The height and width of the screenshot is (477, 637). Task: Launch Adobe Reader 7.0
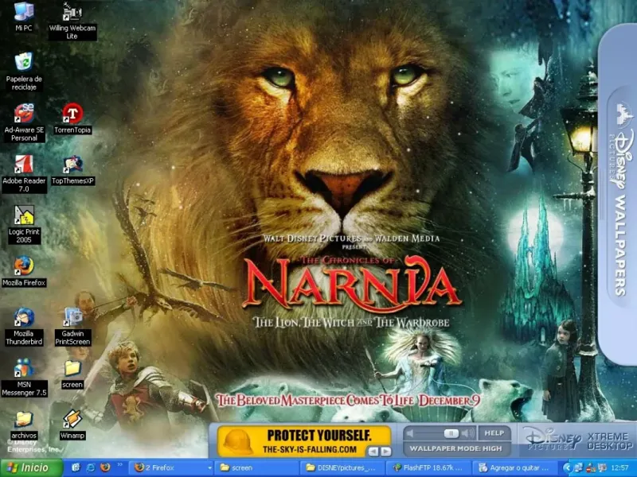24,173
